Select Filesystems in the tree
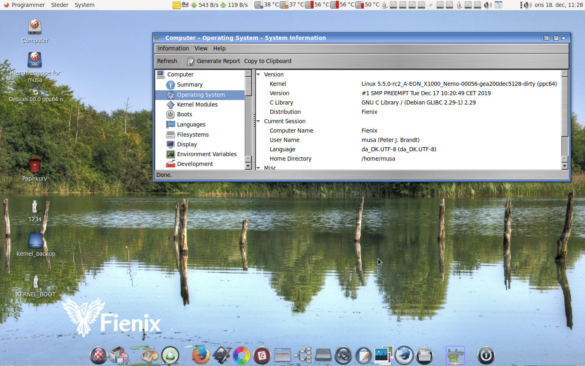585x366 pixels. click(193, 135)
